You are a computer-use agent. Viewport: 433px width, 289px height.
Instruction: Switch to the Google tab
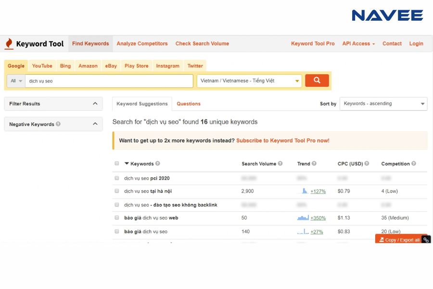point(16,66)
